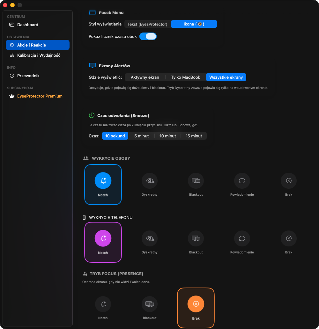Select Notch bell icon in Tryb Focus
The width and height of the screenshot is (319, 329).
103,304
